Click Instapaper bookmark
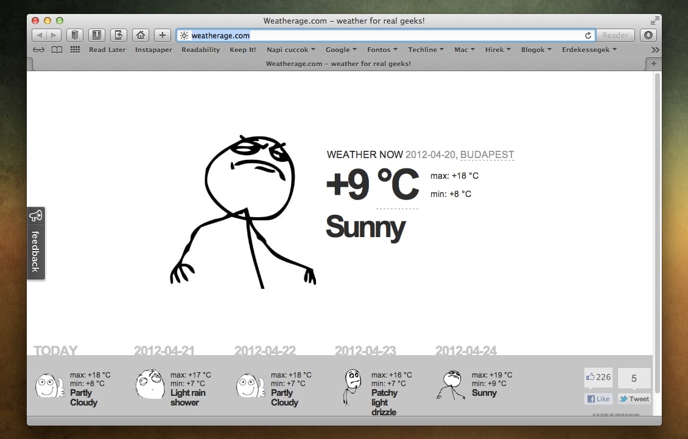Viewport: 688px width, 439px height. pos(153,50)
